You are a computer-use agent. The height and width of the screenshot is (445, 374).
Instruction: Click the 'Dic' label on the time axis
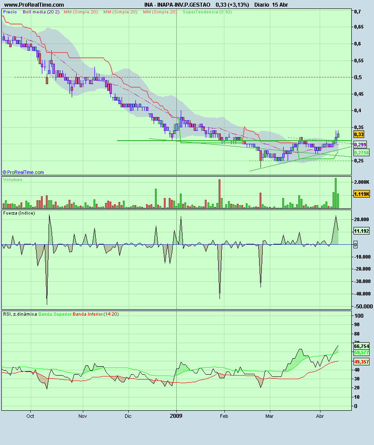point(128,416)
